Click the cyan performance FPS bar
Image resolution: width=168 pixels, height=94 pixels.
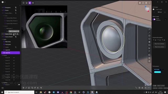[x=157, y=72]
